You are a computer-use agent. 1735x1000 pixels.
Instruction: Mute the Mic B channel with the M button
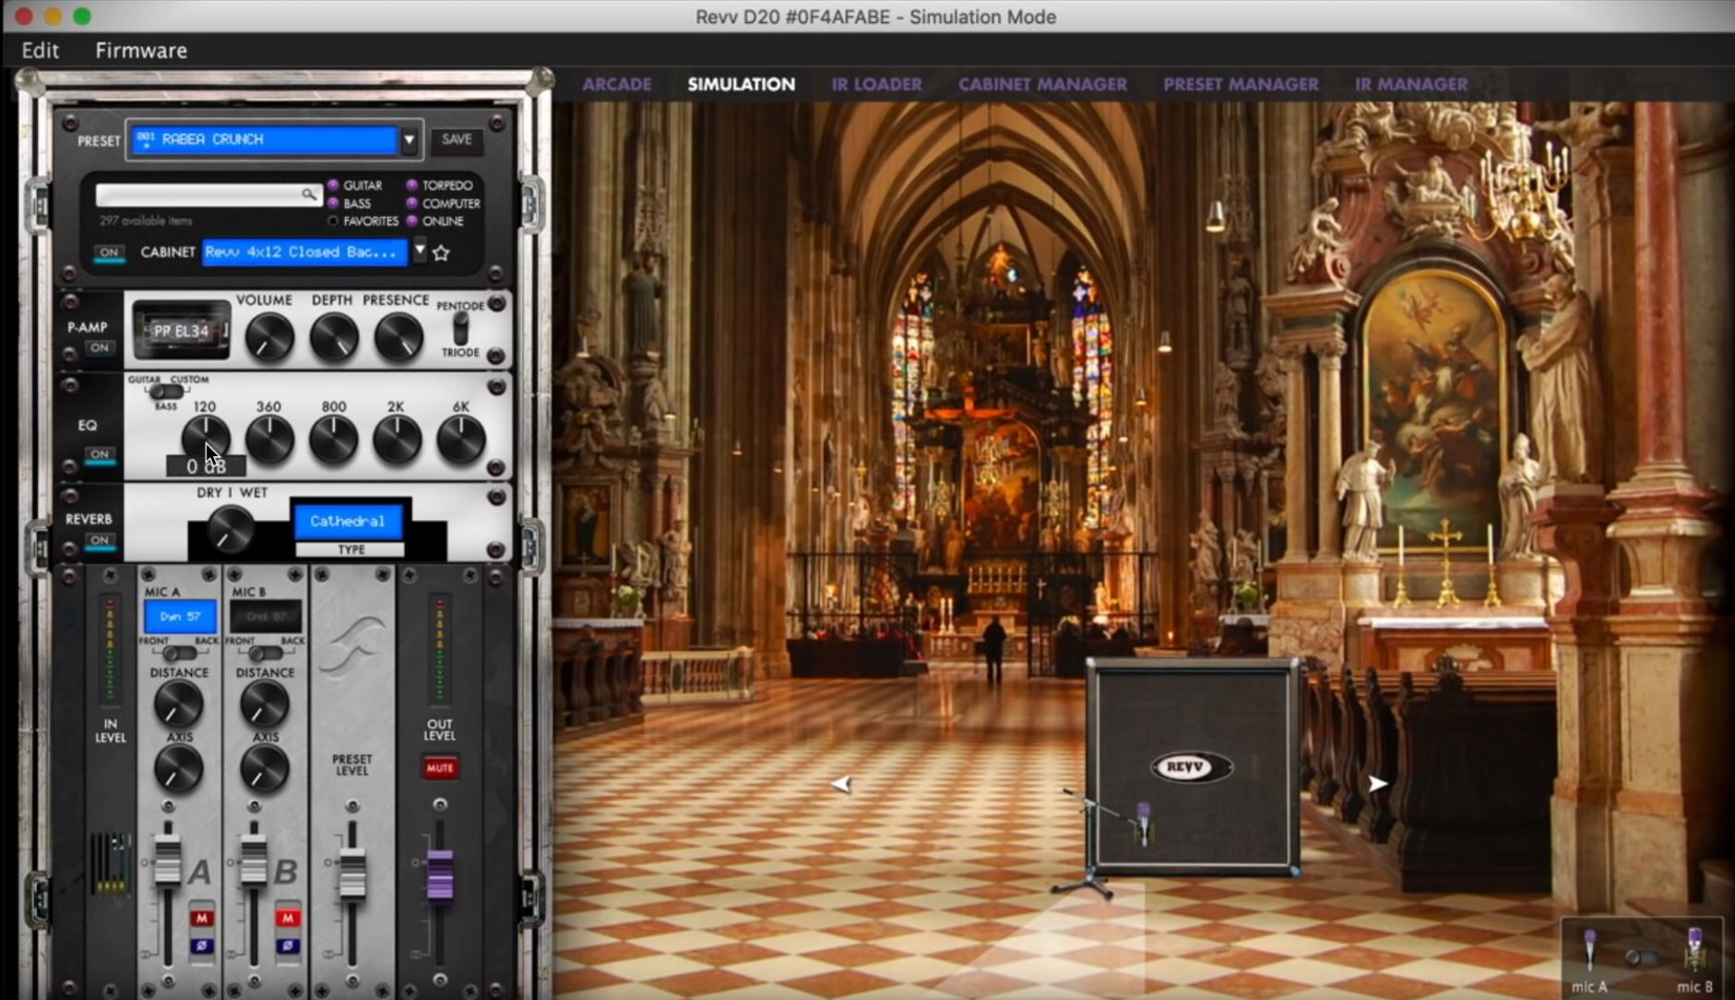click(x=287, y=918)
